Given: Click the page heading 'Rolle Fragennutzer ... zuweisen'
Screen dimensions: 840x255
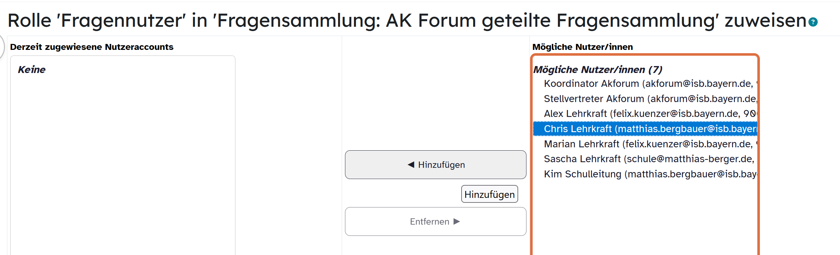Looking at the screenshot, I should click(x=407, y=20).
